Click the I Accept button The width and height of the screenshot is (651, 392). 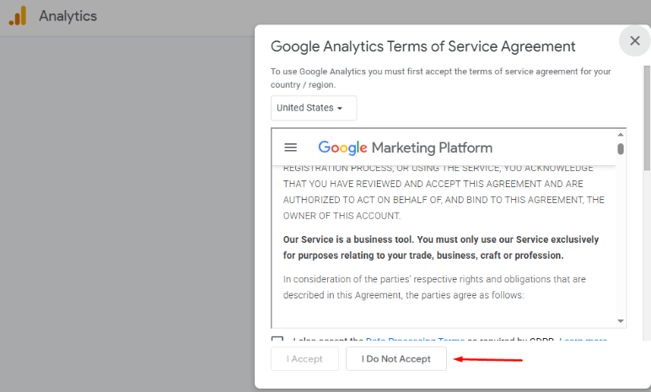click(304, 359)
